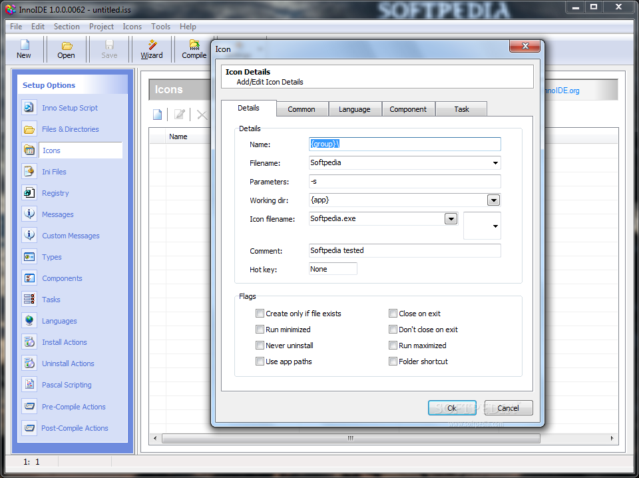Switch to the Task tab
Image resolution: width=639 pixels, height=478 pixels.
click(x=461, y=109)
